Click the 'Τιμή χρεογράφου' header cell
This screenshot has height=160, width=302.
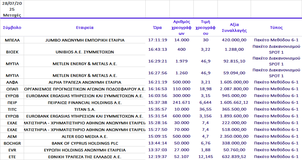tap(205, 28)
